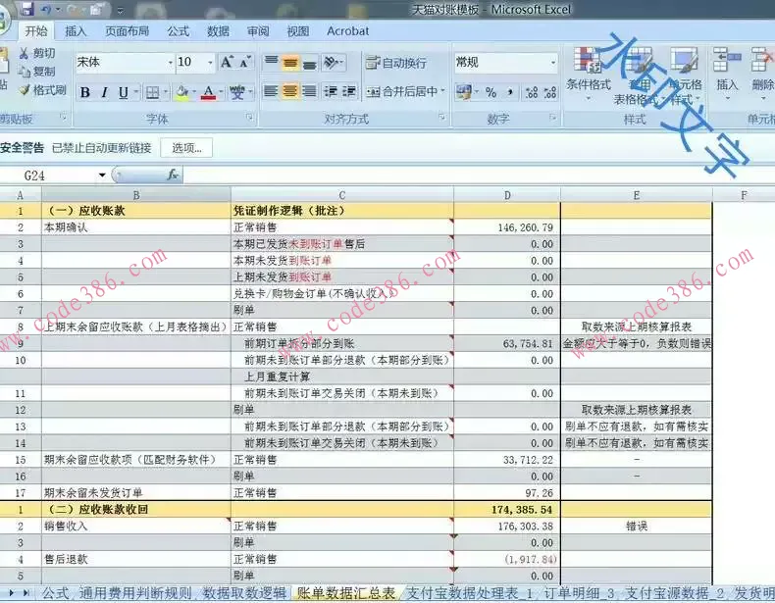Image resolution: width=775 pixels, height=603 pixels.
Task: Open the number format dropdown 常规
Action: coord(553,62)
